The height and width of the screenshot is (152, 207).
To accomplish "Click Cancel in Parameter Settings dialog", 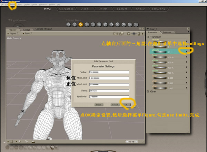I will pos(115,104).
